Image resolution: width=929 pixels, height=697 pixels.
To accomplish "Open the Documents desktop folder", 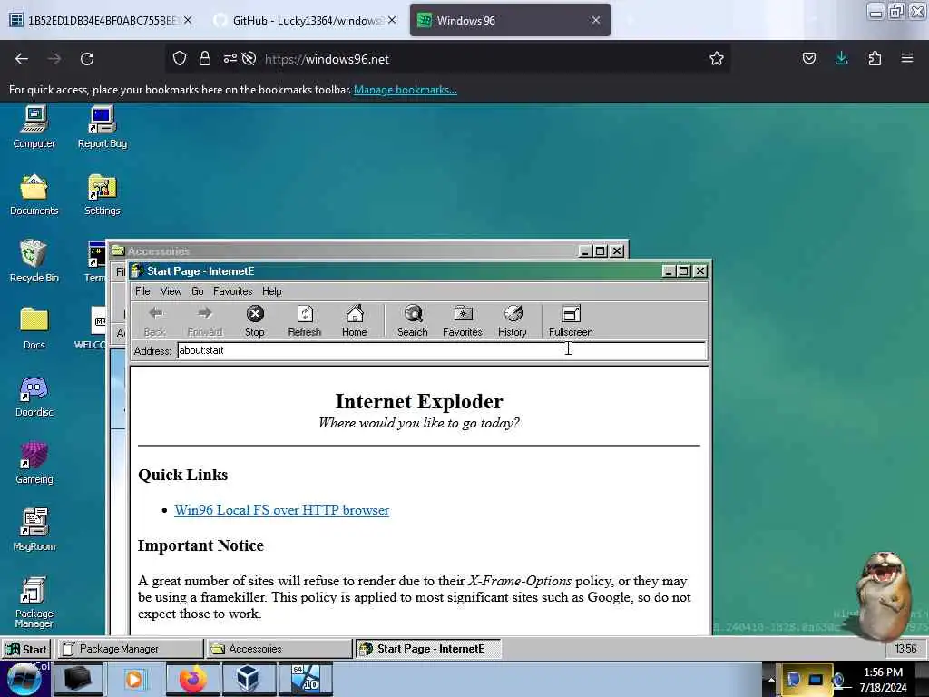I will click(34, 194).
